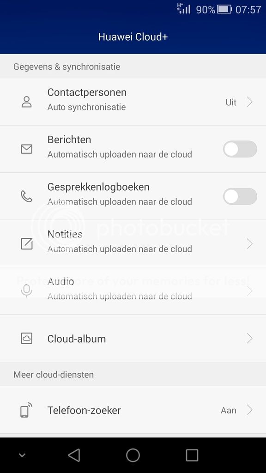Open Telefoon-zoeker via chevron beside Aan
266x473 pixels.
pyautogui.click(x=249, y=410)
